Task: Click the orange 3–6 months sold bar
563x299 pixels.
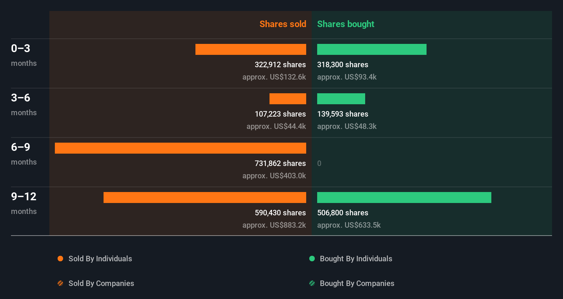Action: click(288, 99)
